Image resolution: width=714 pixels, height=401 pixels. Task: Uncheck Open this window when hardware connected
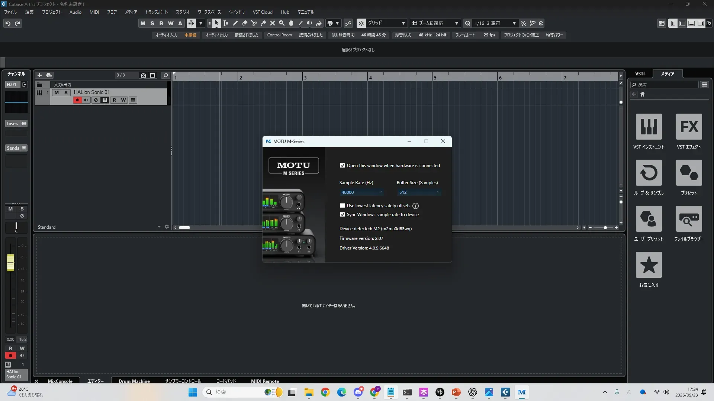342,166
